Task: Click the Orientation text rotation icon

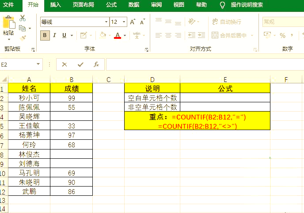Action: [x=192, y=22]
